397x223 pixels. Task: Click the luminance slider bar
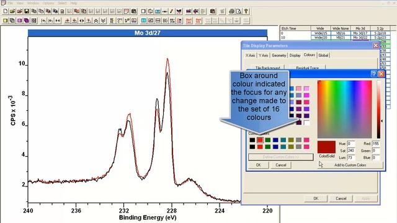378,109
